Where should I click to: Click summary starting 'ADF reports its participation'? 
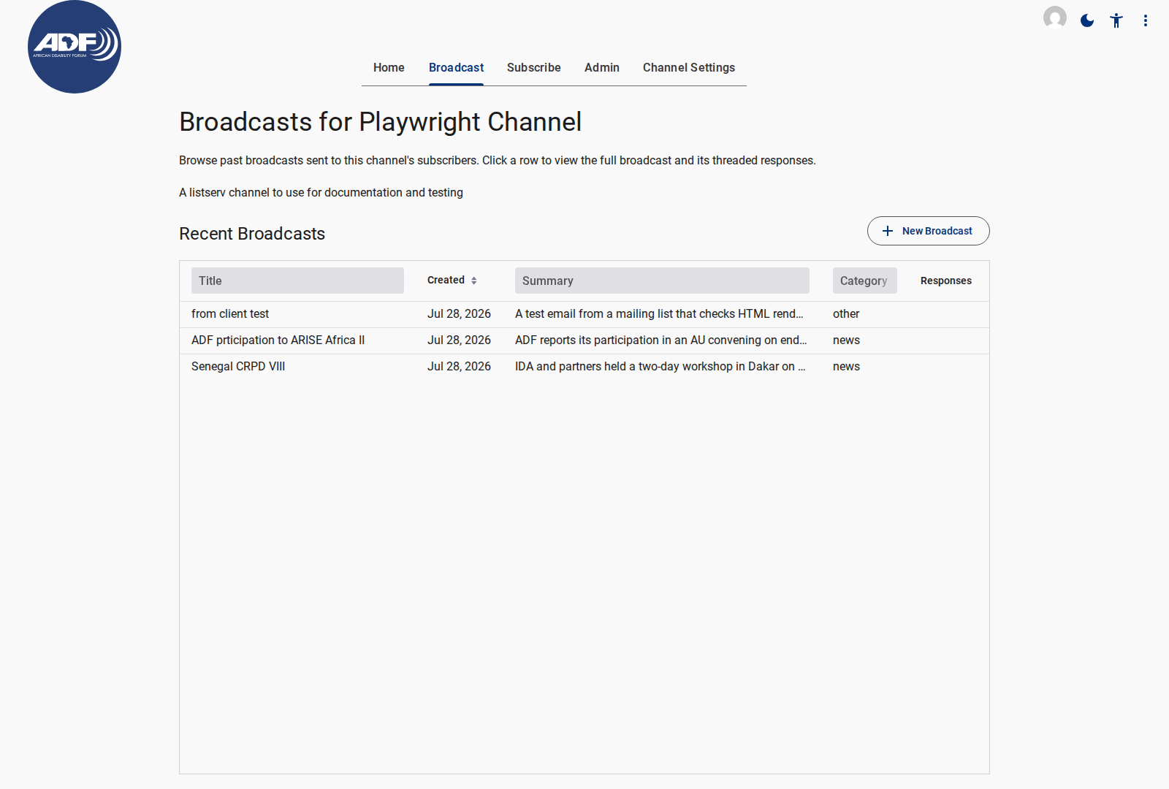[x=661, y=340]
